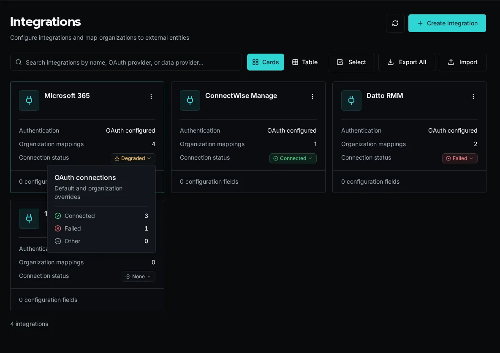This screenshot has height=353, width=500.
Task: Click the Integrations page heading
Action: [x=45, y=22]
